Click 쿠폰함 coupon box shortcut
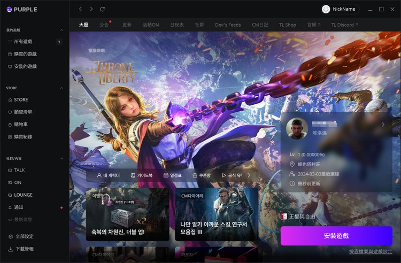The image size is (401, 263). [202, 175]
